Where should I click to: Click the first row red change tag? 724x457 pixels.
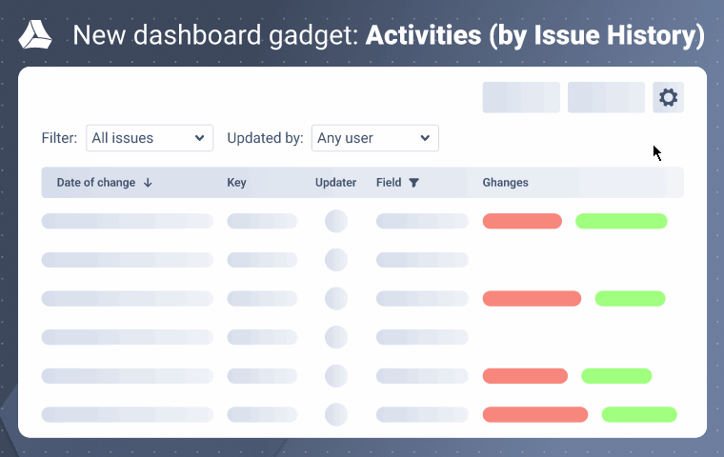tap(522, 222)
